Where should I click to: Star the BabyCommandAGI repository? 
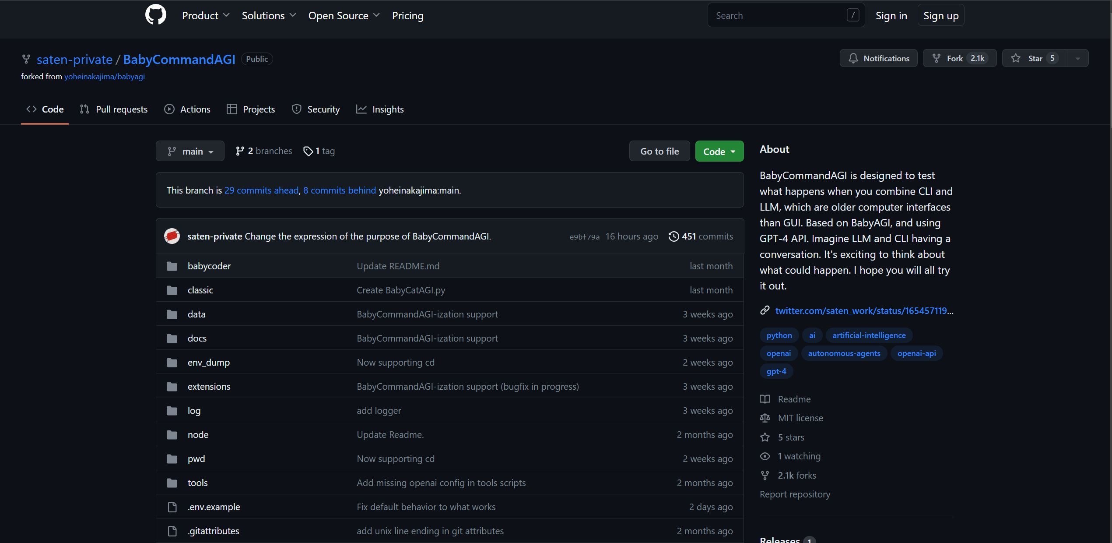point(1035,58)
